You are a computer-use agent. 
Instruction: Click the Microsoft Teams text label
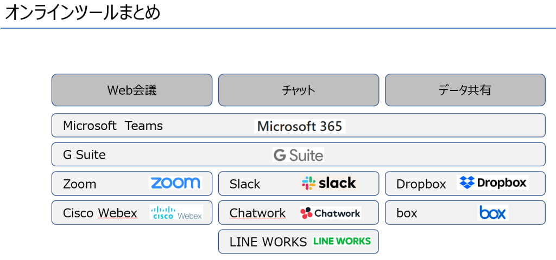tap(113, 126)
